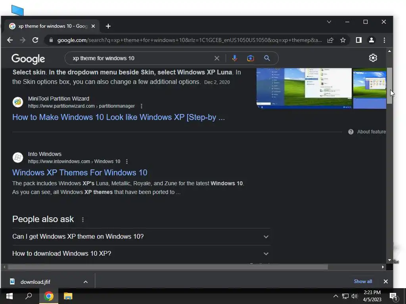Click the browser forward arrow

23,40
